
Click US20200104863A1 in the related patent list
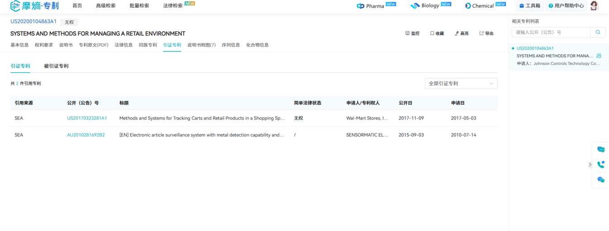point(535,48)
